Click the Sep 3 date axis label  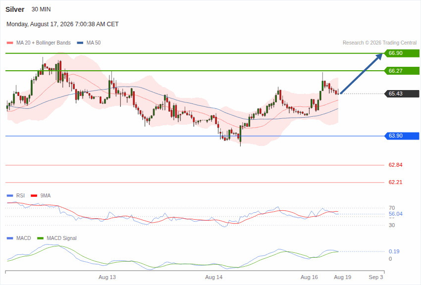tap(376, 277)
